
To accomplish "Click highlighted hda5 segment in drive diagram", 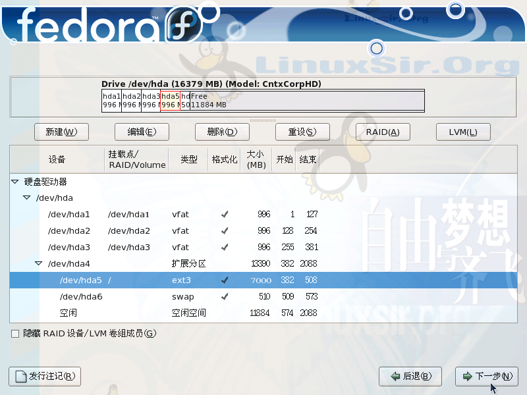I will 171,101.
